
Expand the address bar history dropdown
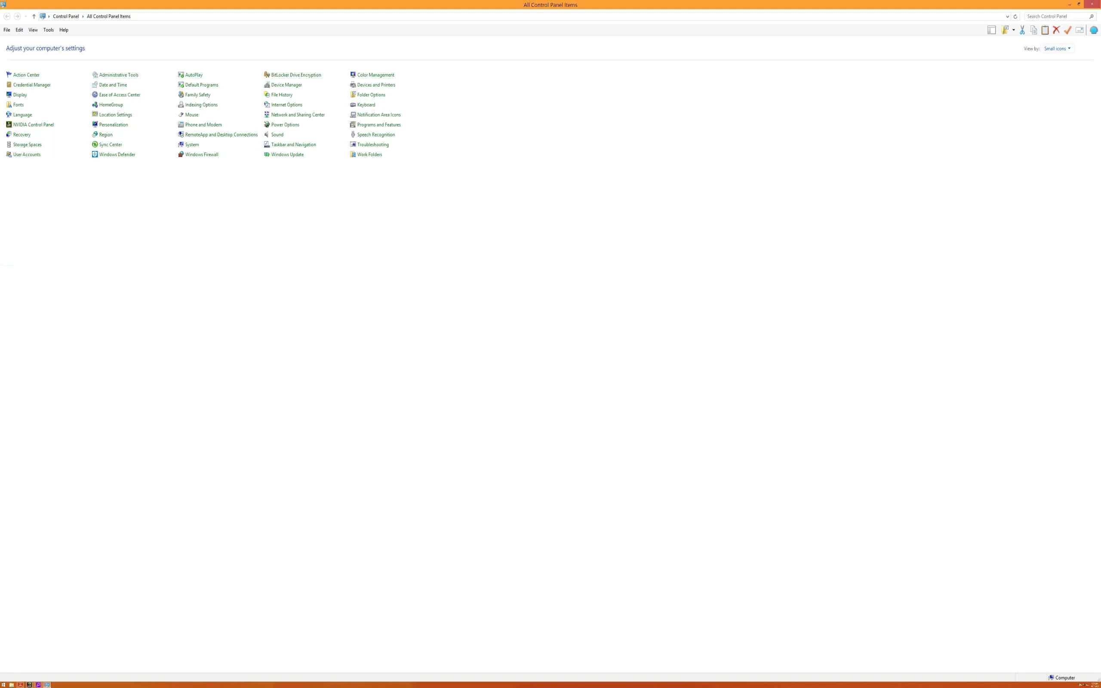pyautogui.click(x=1007, y=16)
